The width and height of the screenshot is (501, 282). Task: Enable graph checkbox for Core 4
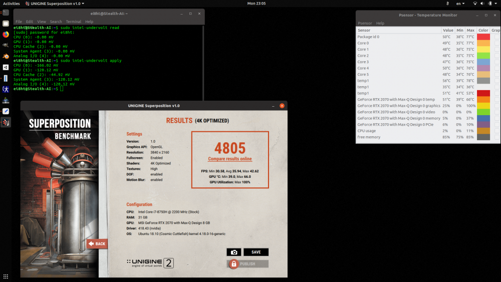pyautogui.click(x=496, y=68)
